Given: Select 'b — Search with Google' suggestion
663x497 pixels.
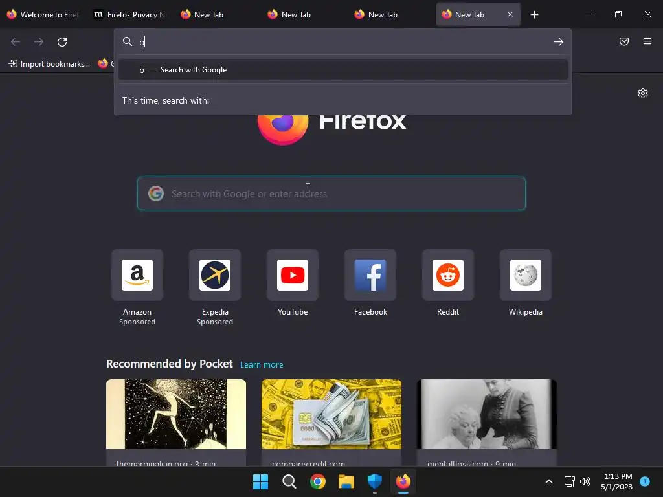Looking at the screenshot, I should (343, 70).
